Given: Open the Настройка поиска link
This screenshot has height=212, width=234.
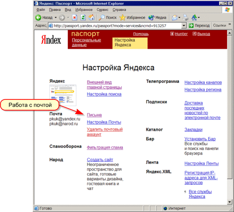Looking at the screenshot, I should pyautogui.click(x=104, y=94).
